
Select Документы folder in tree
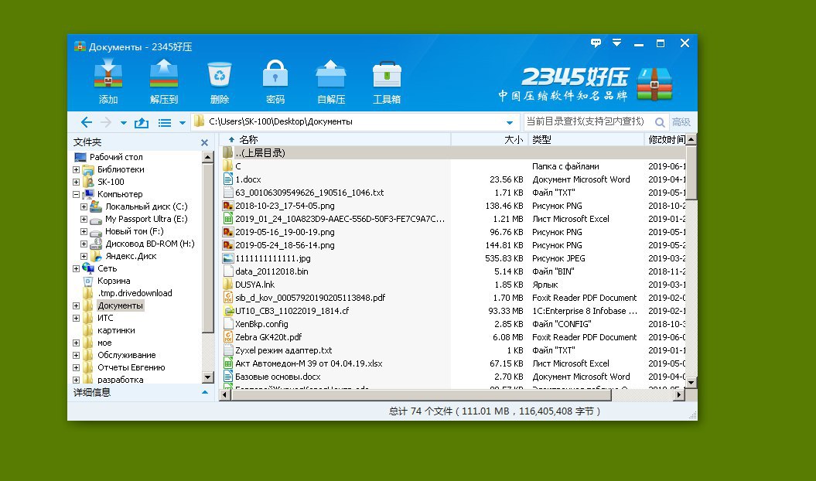click(120, 305)
